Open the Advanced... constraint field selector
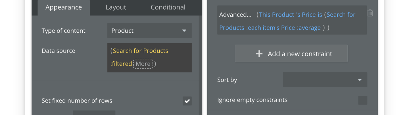The height and width of the screenshot is (115, 409). [235, 15]
